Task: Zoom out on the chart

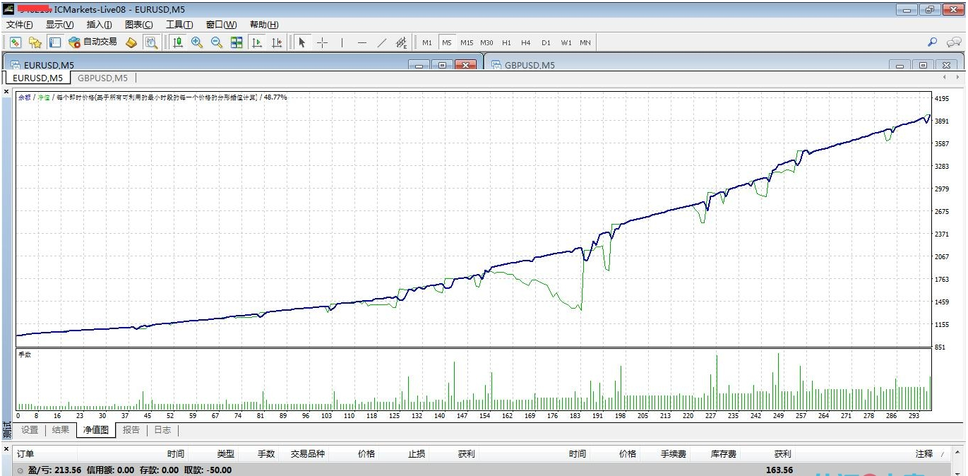Action: [x=217, y=42]
